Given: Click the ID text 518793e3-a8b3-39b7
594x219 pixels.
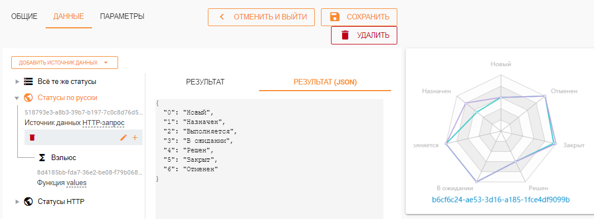Looking at the screenshot, I should [x=84, y=112].
